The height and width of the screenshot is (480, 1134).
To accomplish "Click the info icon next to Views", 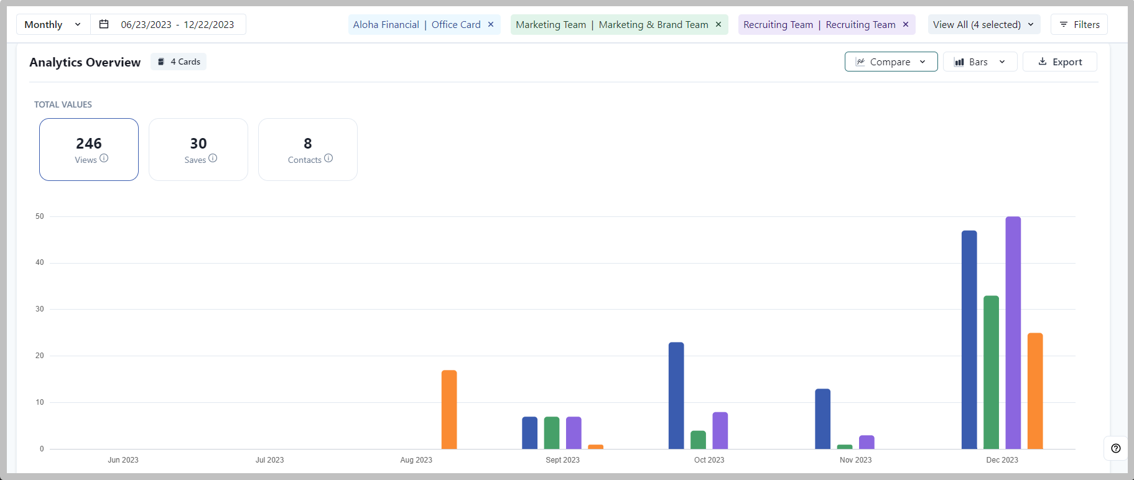I will tap(104, 158).
